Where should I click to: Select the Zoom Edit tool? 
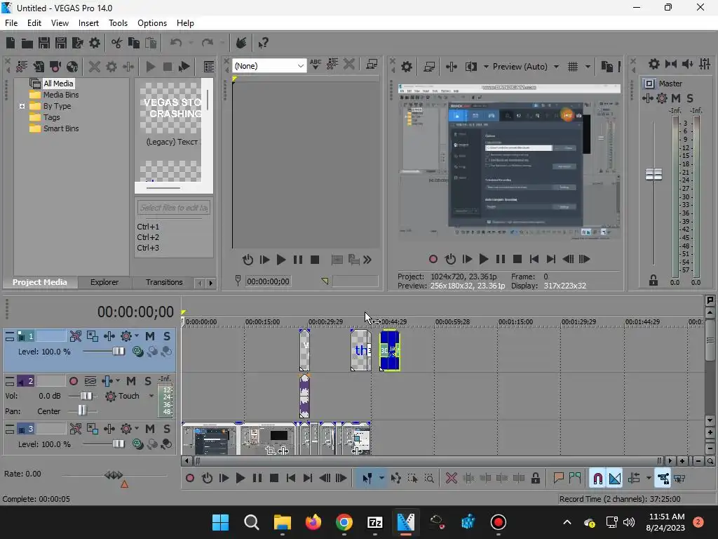429,479
